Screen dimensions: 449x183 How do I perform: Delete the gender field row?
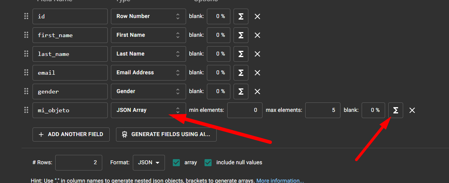pos(257,91)
